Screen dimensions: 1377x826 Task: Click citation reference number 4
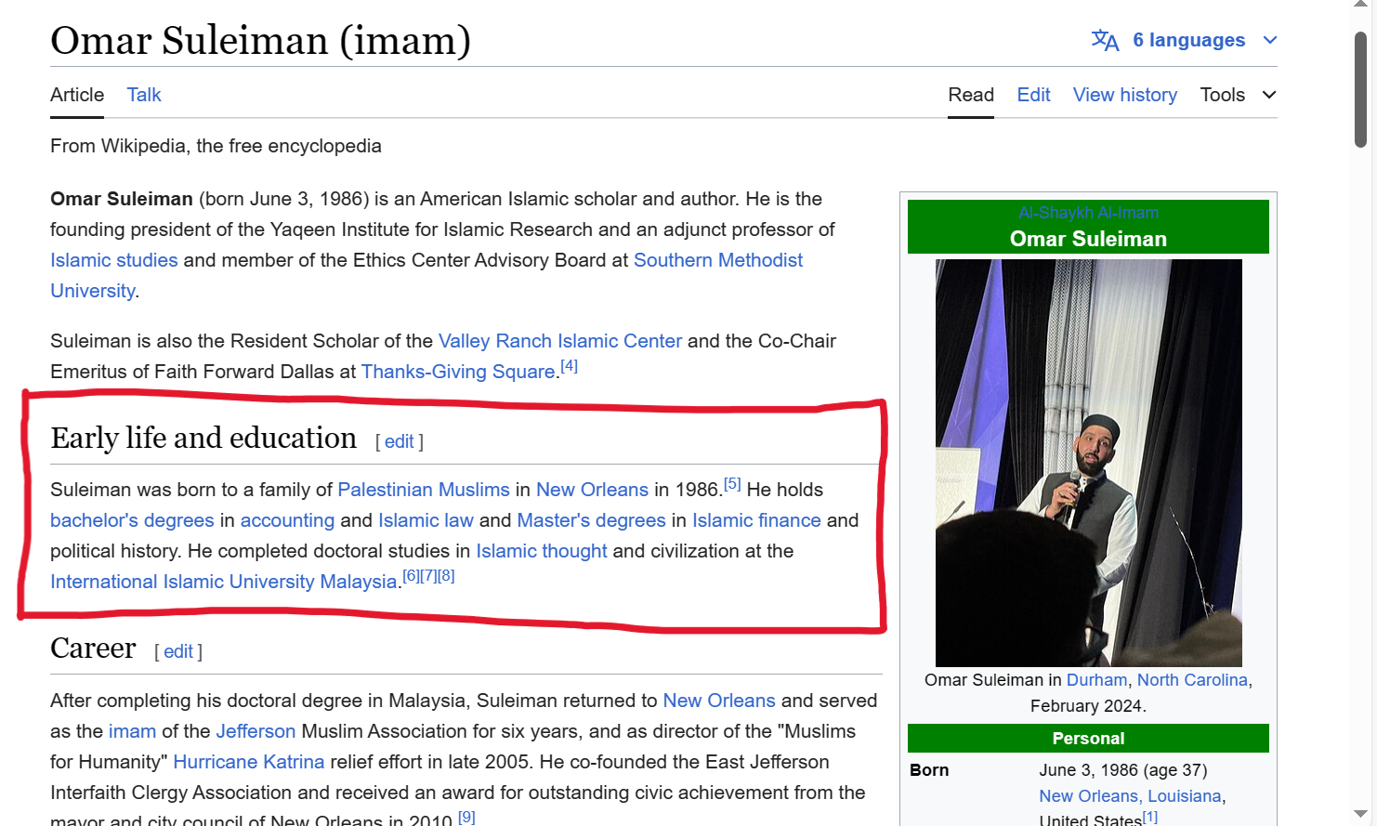(x=569, y=366)
